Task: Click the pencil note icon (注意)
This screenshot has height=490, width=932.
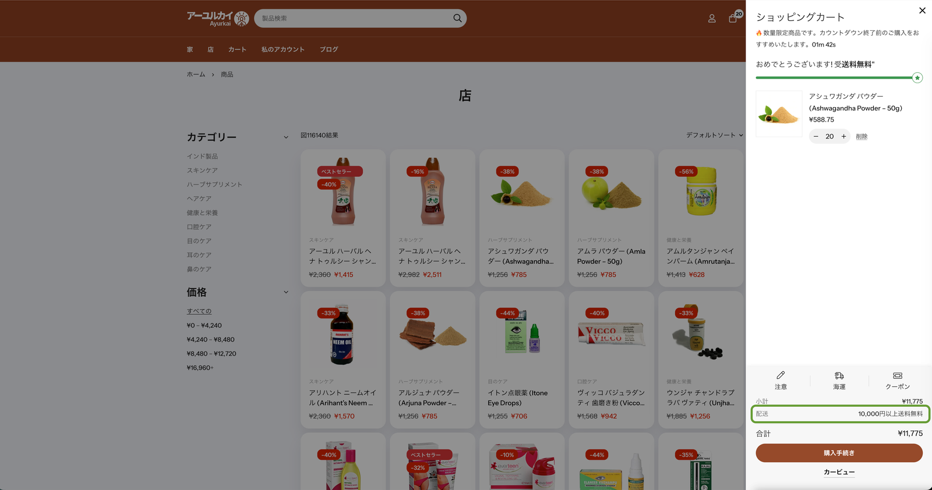Action: pyautogui.click(x=781, y=376)
